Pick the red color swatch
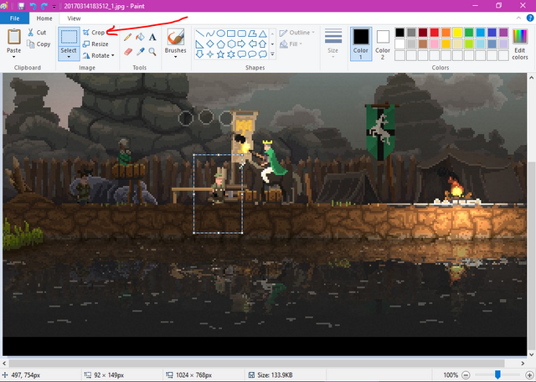 click(435, 33)
